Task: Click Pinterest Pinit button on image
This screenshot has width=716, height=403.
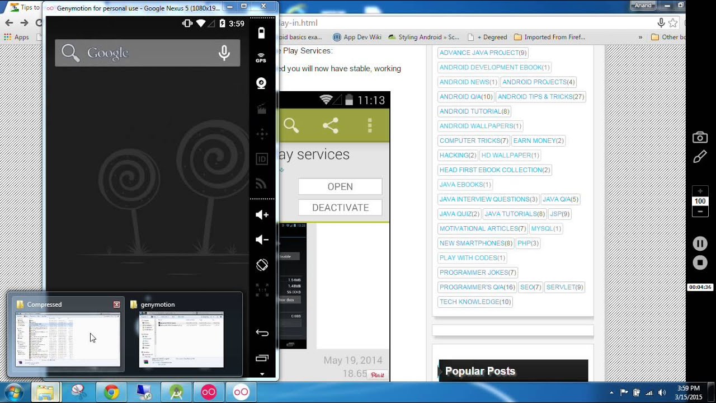Action: (x=378, y=375)
